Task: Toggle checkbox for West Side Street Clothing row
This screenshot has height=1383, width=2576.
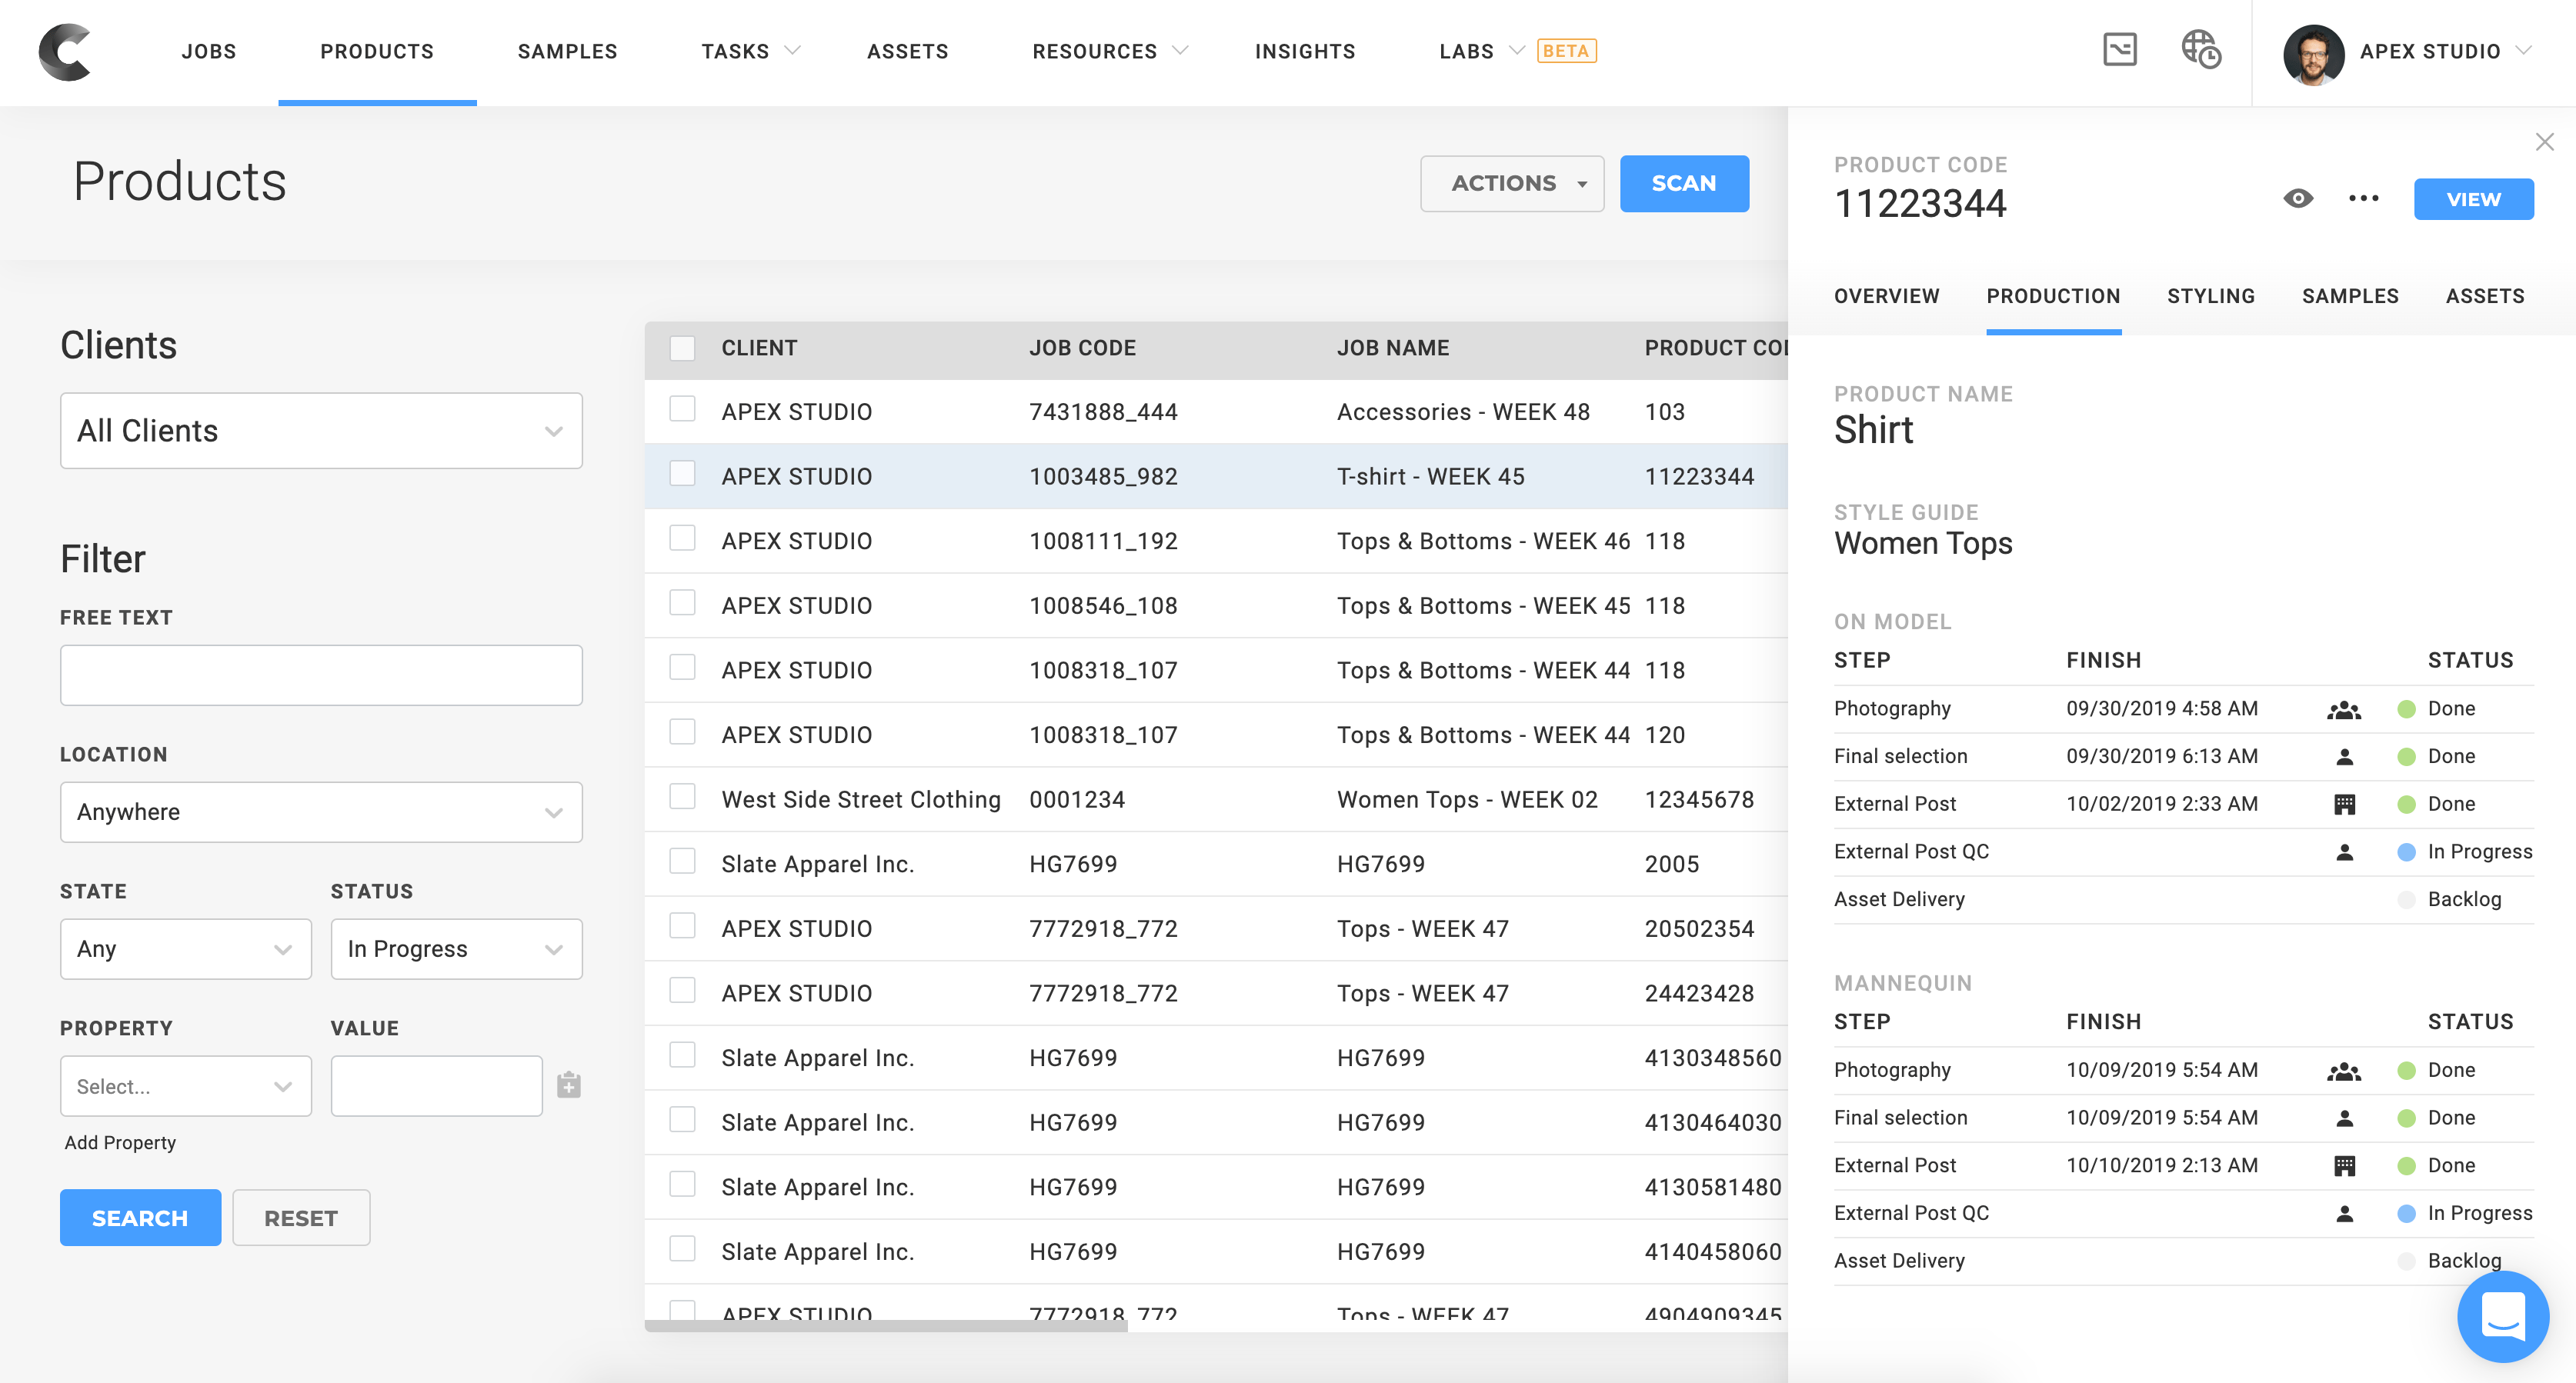Action: [x=682, y=798]
